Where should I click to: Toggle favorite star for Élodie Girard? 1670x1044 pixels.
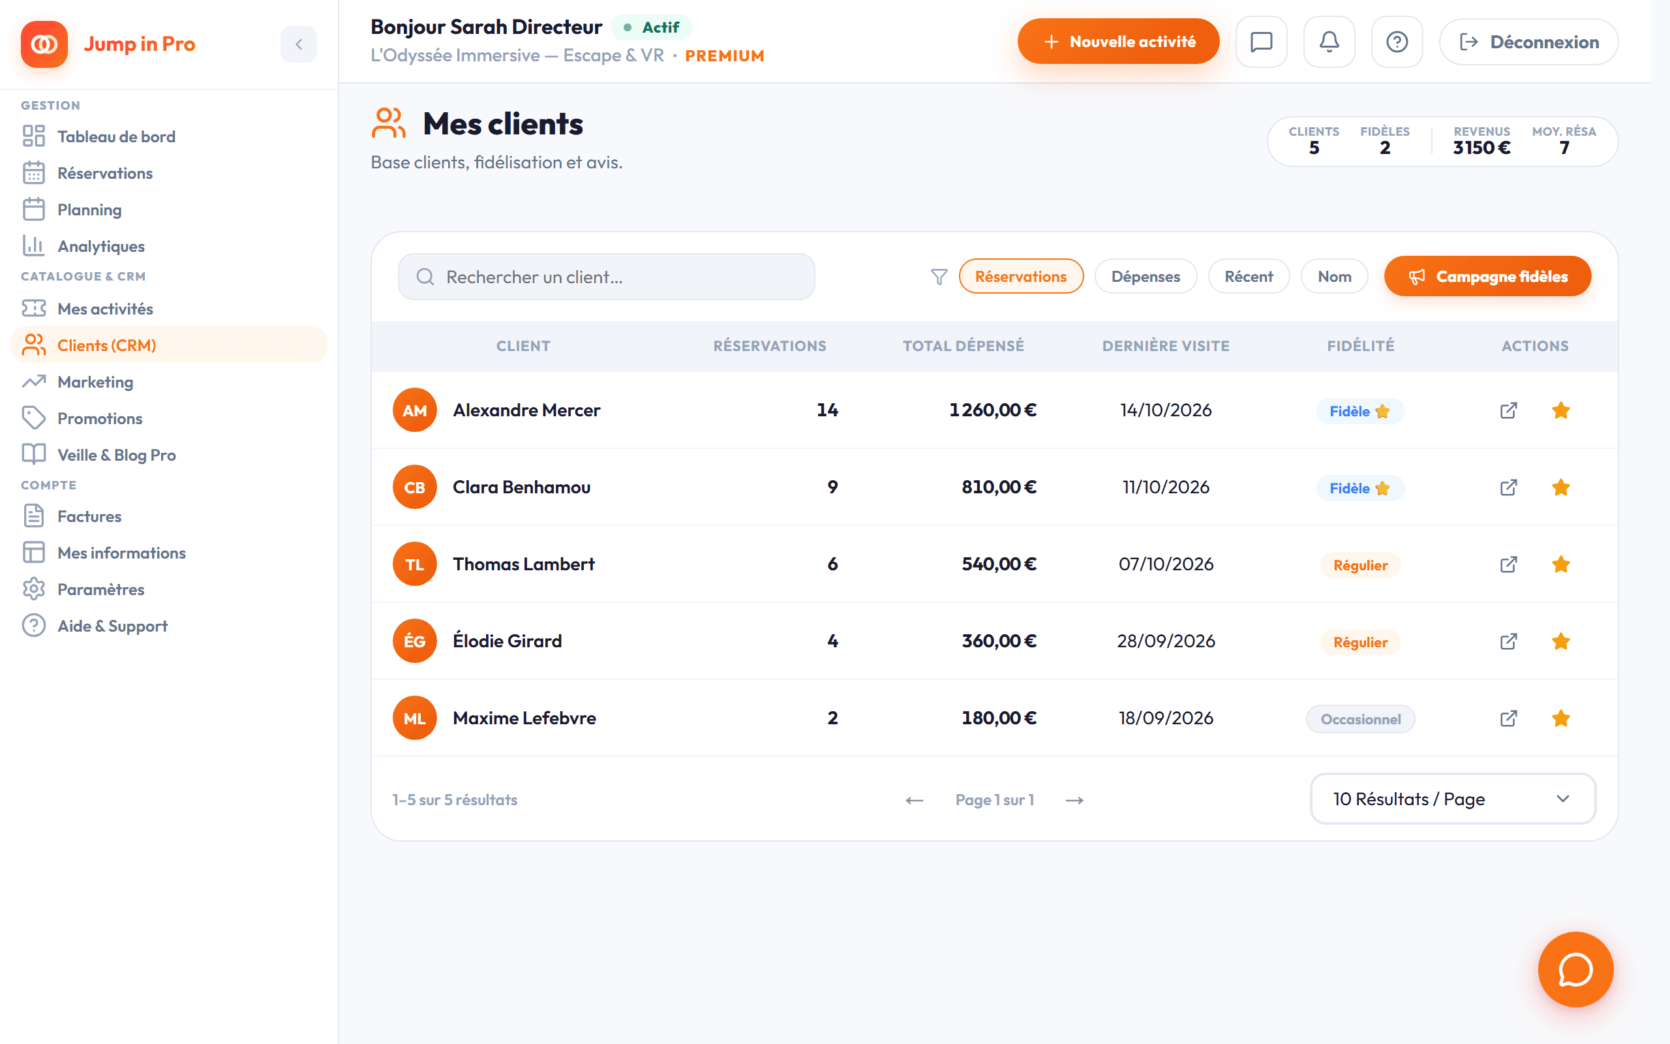point(1561,641)
